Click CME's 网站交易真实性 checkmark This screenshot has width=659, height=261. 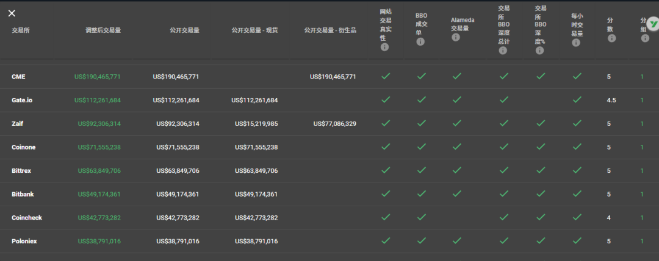click(386, 77)
